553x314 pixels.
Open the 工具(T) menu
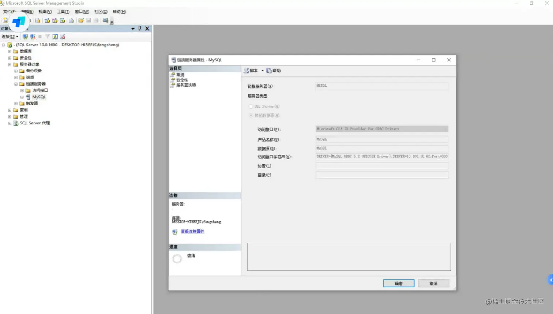pos(63,12)
